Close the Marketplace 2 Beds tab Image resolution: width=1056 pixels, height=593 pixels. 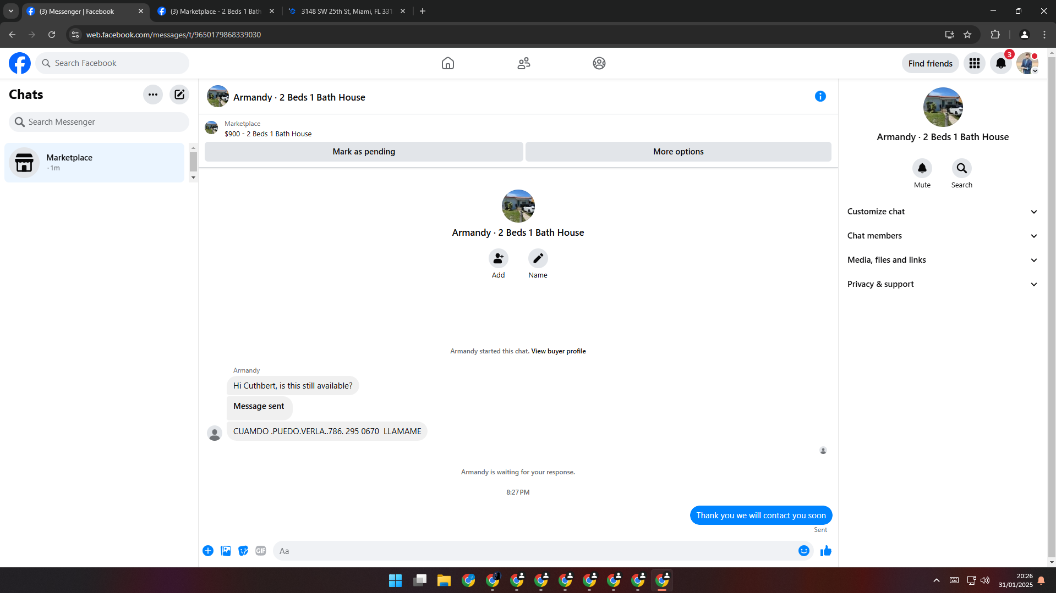coord(272,11)
